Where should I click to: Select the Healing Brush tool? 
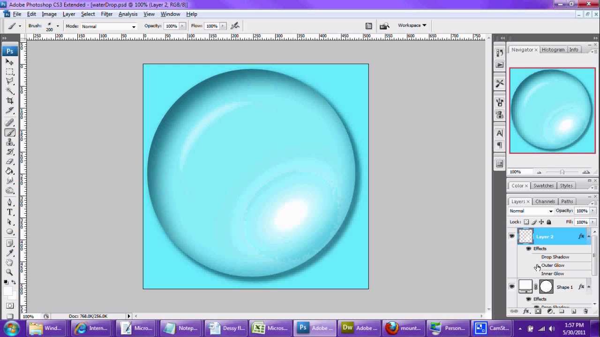[x=9, y=123]
